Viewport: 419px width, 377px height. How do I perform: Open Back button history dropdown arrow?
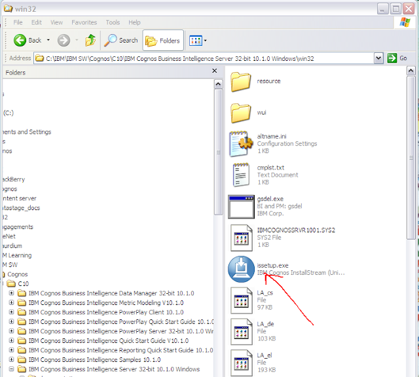point(48,40)
